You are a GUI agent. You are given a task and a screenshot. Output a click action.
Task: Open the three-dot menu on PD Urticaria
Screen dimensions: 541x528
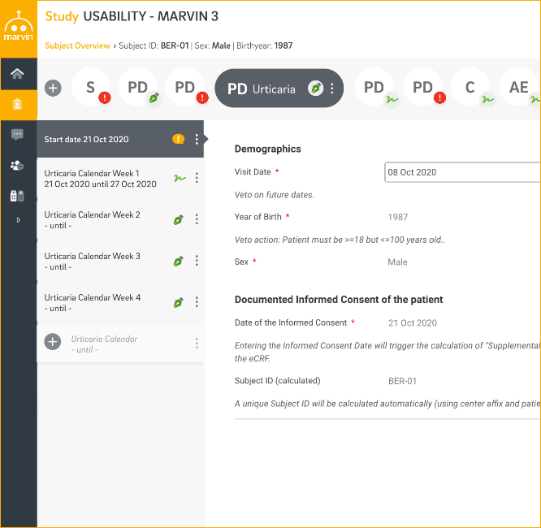tap(331, 89)
